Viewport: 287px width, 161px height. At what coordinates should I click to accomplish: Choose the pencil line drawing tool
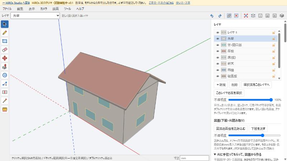point(5,33)
